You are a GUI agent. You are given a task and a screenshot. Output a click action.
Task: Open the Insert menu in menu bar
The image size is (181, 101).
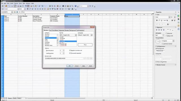[x=12, y=3]
